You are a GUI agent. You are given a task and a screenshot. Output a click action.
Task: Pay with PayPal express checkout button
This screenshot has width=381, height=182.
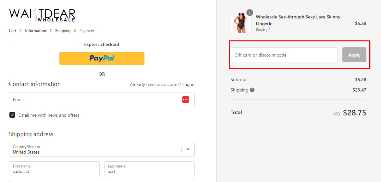pos(102,58)
